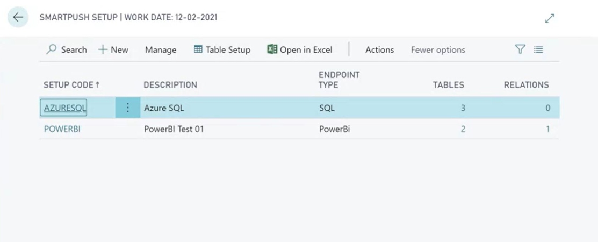Viewport: 598px width, 242px height.
Task: Open the AZURESQL setup code link
Action: [x=65, y=108]
